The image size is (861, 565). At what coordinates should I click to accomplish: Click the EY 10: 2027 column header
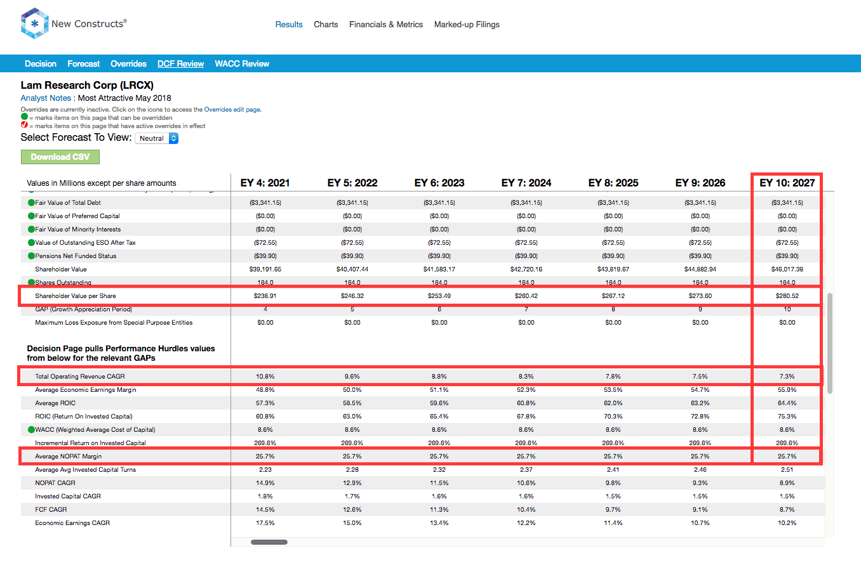787,183
